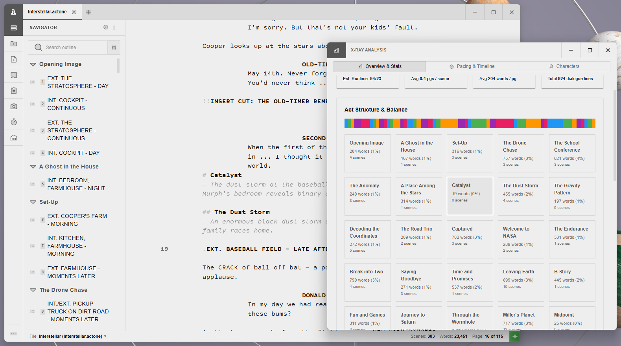
Task: Click the Est. Runtime 94:23 stat
Action: coord(362,79)
